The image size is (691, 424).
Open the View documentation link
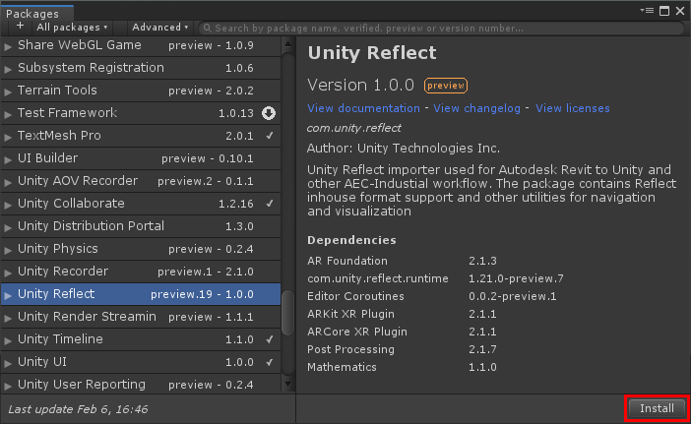(363, 108)
